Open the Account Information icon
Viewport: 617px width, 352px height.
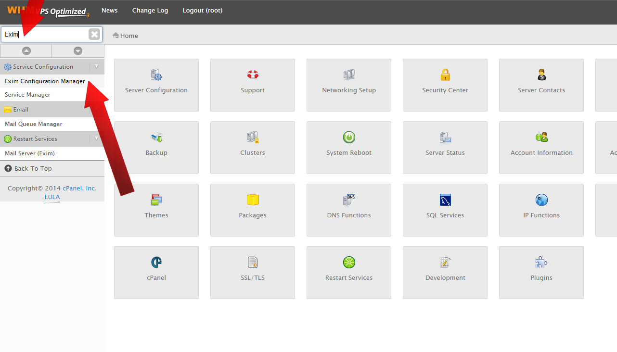pos(541,138)
